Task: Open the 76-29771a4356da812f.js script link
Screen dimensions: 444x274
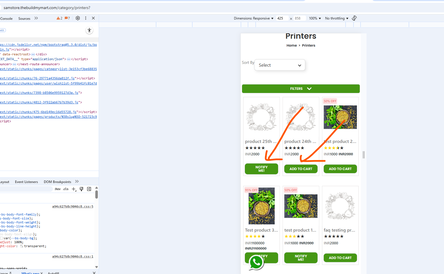Action: 37,78
